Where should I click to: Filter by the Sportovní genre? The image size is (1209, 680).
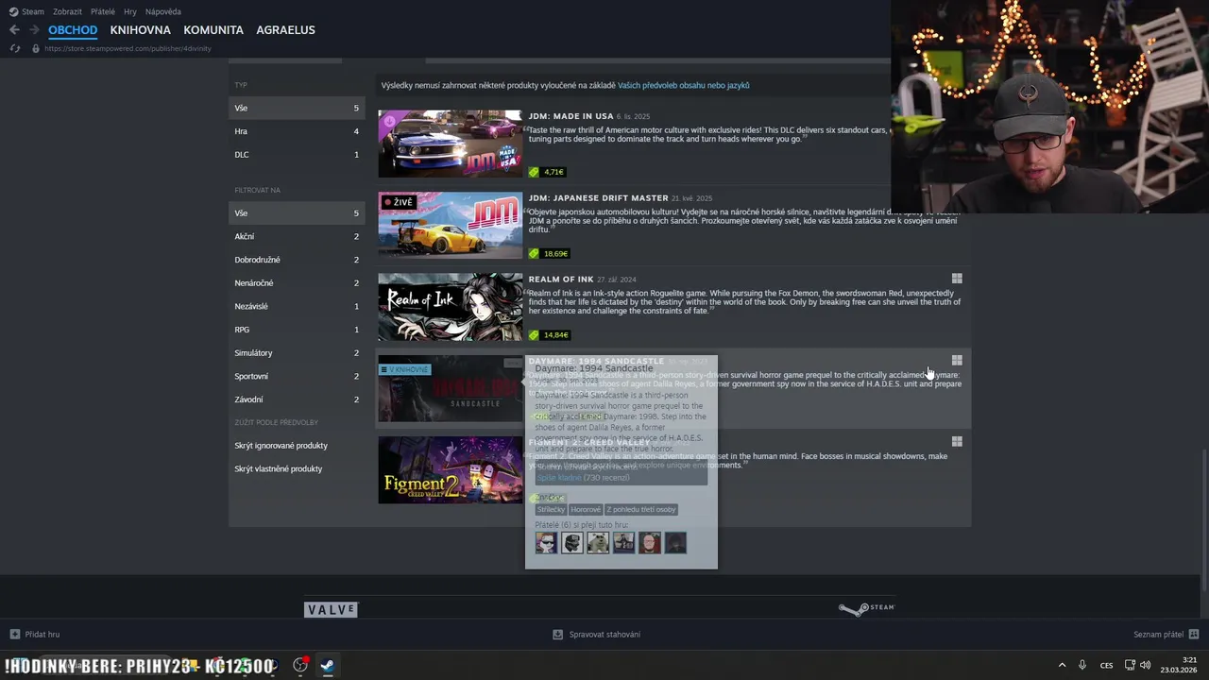click(296, 376)
